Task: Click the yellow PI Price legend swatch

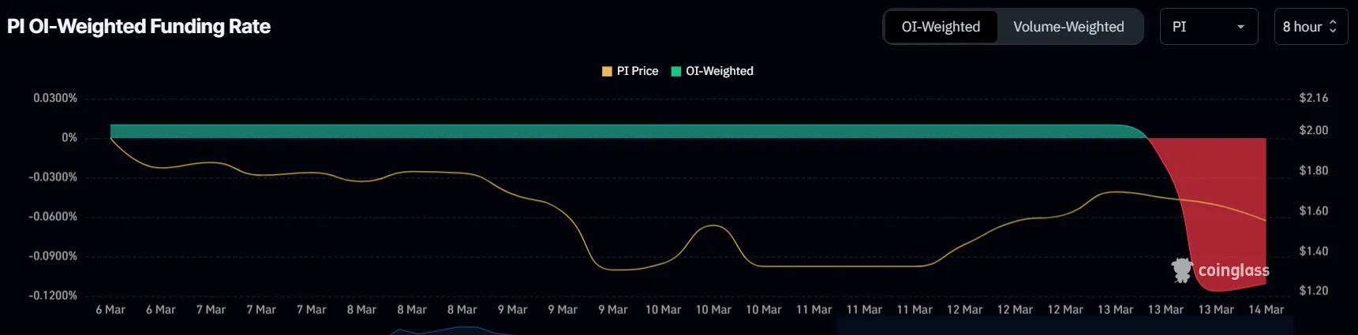Action: coord(607,71)
